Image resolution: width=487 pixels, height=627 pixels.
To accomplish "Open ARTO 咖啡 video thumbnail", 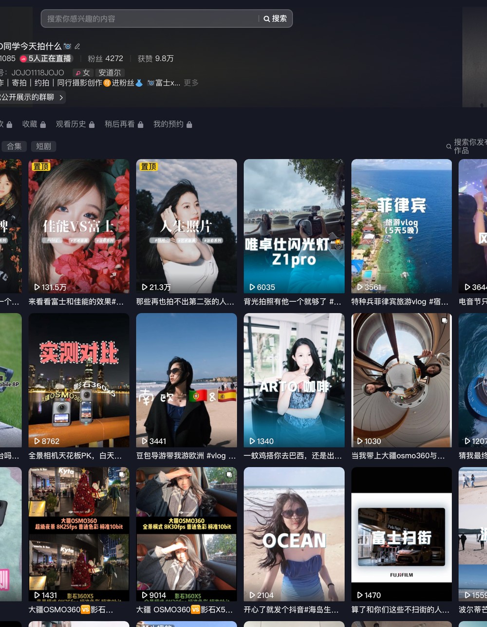I will tap(294, 380).
